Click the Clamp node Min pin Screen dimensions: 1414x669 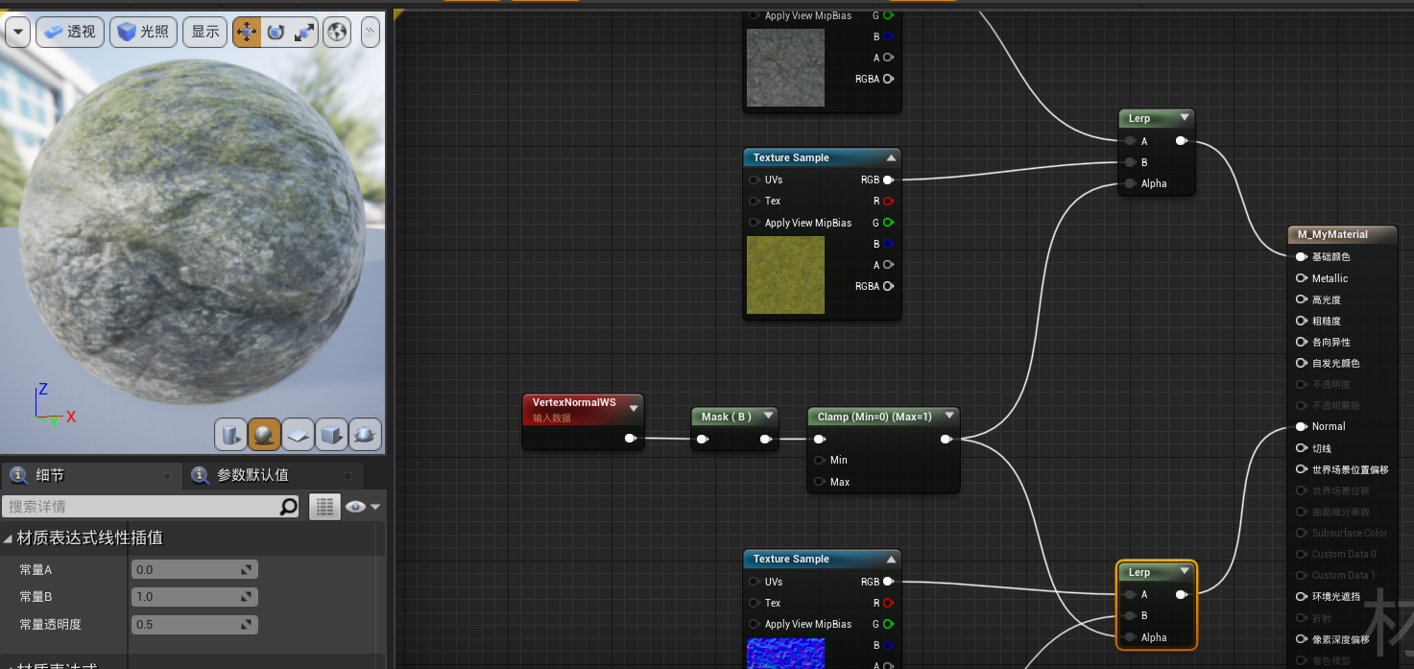[819, 460]
